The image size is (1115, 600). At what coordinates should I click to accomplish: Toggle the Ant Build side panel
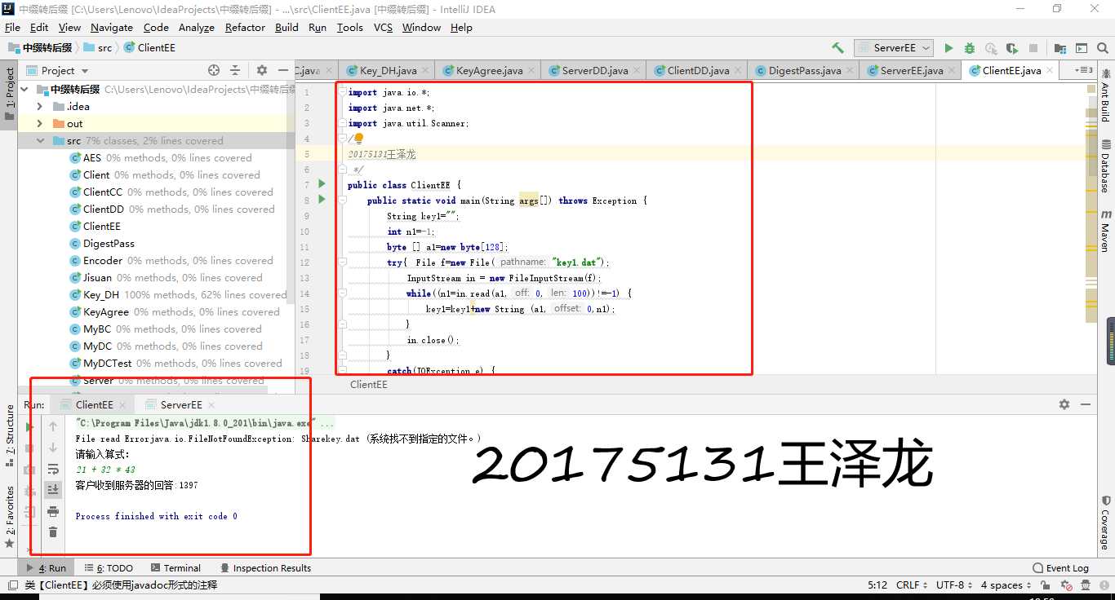(1105, 96)
